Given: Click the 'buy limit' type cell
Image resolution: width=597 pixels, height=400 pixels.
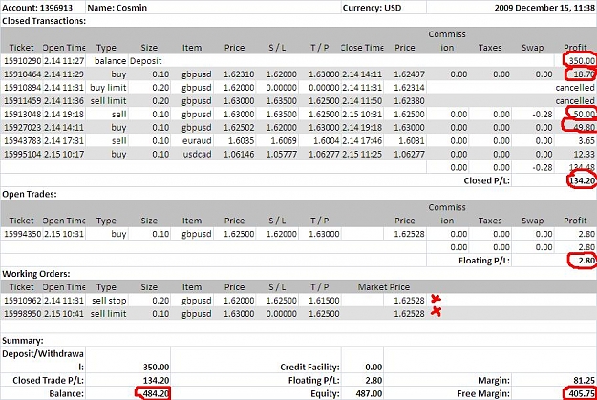Looking at the screenshot, I should coord(108,88).
